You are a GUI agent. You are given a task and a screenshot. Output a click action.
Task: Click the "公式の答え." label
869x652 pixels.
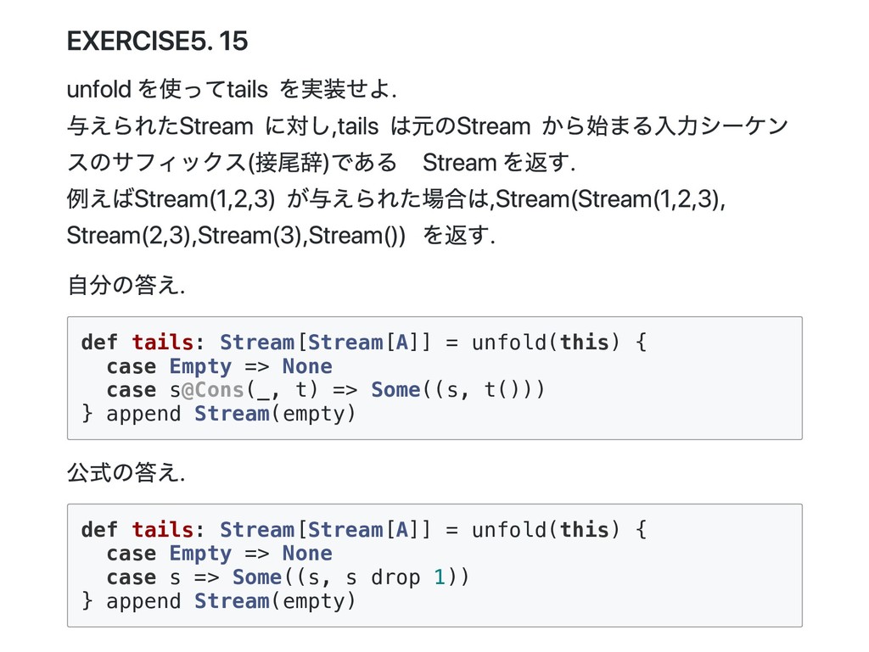[126, 473]
